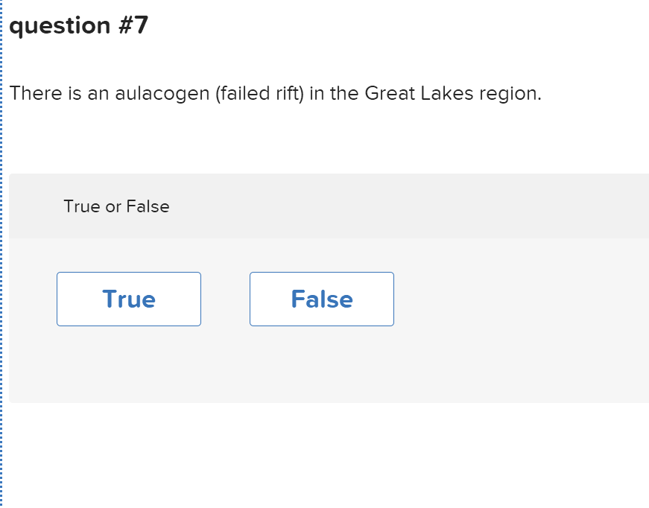This screenshot has height=508, width=649.
Task: Click the True answer button
Action: tap(128, 299)
